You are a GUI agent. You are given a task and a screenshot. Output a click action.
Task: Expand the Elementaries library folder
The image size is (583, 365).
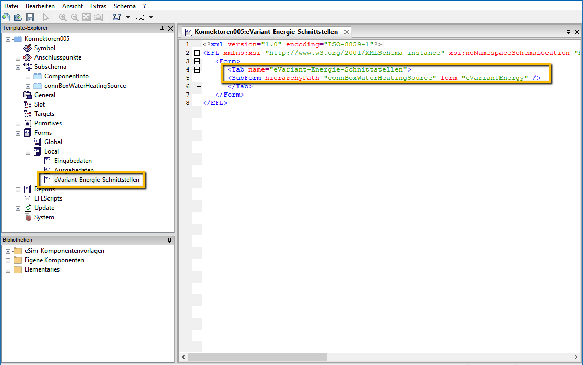click(x=8, y=270)
